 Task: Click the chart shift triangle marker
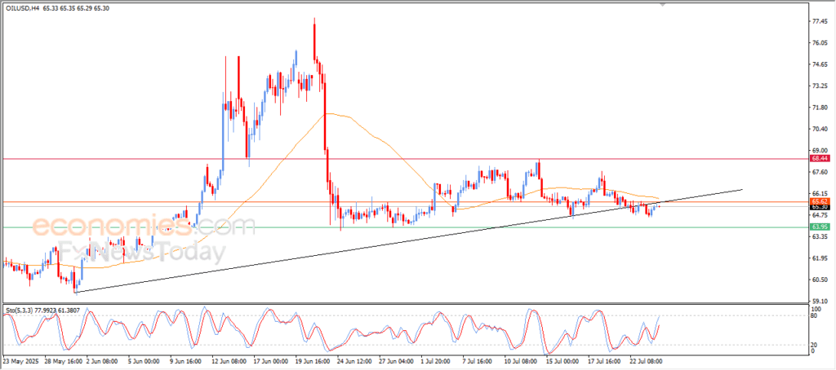pyautogui.click(x=664, y=5)
